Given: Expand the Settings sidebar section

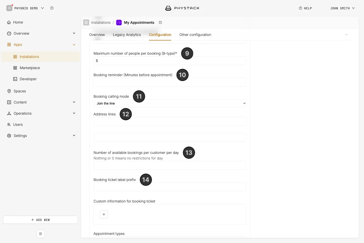Looking at the screenshot, I should pos(74,136).
